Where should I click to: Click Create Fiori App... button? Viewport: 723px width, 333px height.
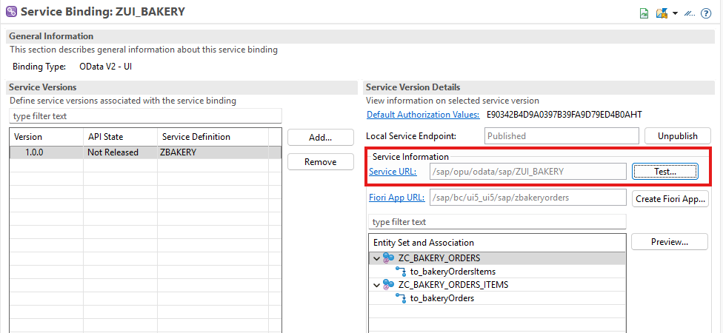click(x=670, y=198)
